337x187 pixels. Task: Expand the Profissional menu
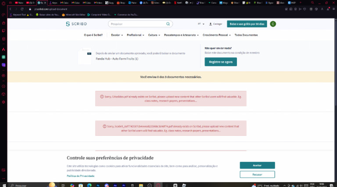coord(136,35)
